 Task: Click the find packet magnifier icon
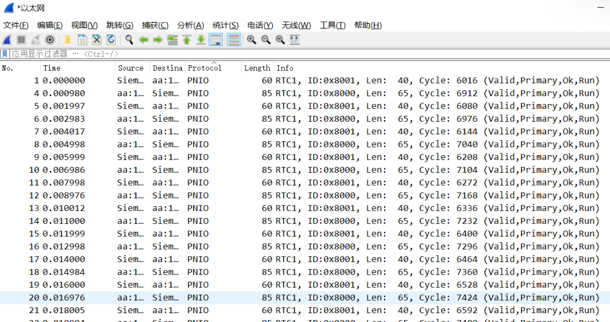coord(128,40)
